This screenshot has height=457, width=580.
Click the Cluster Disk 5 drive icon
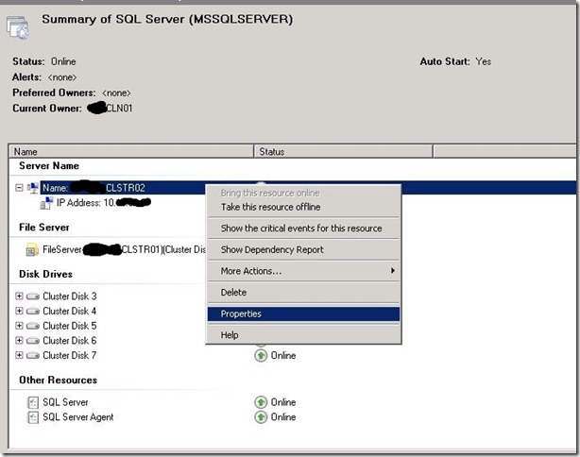(x=33, y=326)
